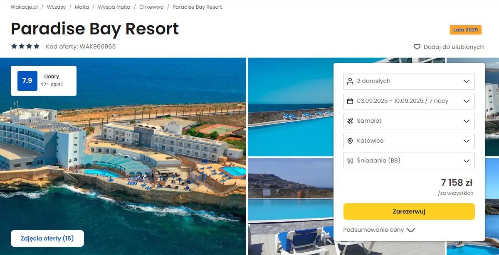Click the heart icon for favorites
Viewport: 499px width, 255px height.
tap(417, 47)
